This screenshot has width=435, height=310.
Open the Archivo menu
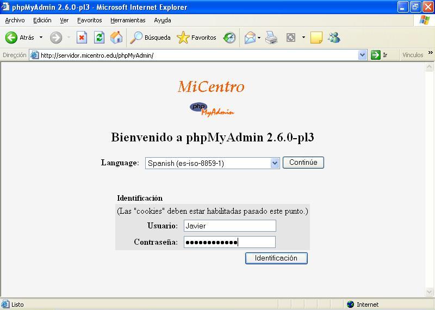tap(15, 20)
